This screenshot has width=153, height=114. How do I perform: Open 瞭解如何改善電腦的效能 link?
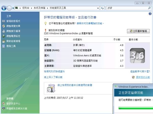tap(90, 23)
